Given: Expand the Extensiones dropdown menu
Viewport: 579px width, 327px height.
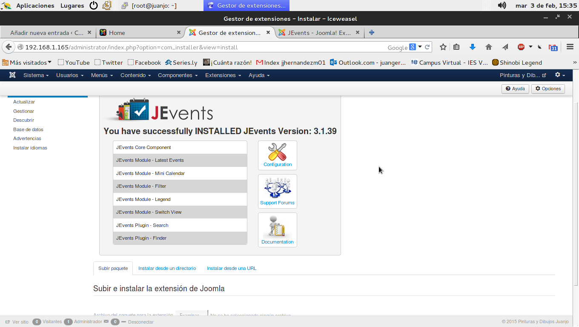Looking at the screenshot, I should coord(223,75).
